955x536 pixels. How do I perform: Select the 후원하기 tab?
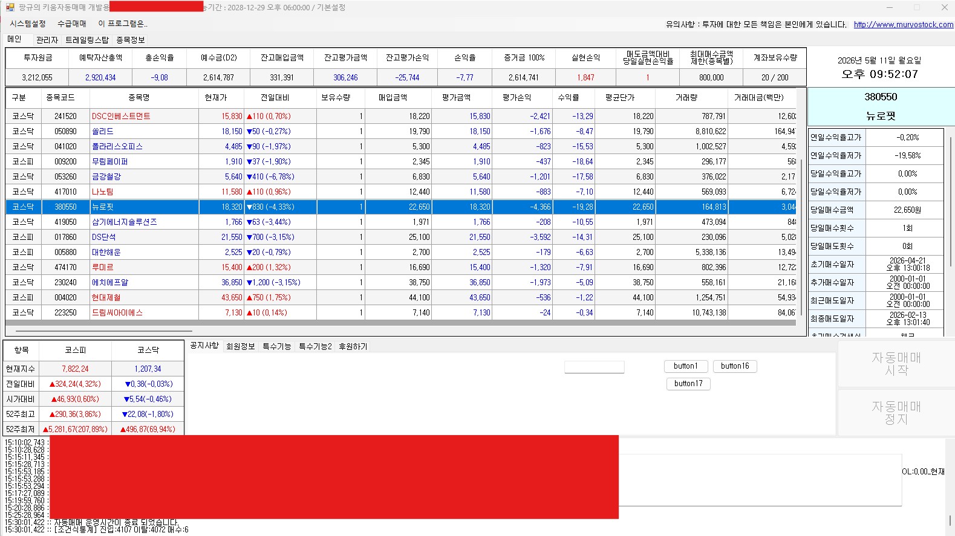tap(353, 346)
